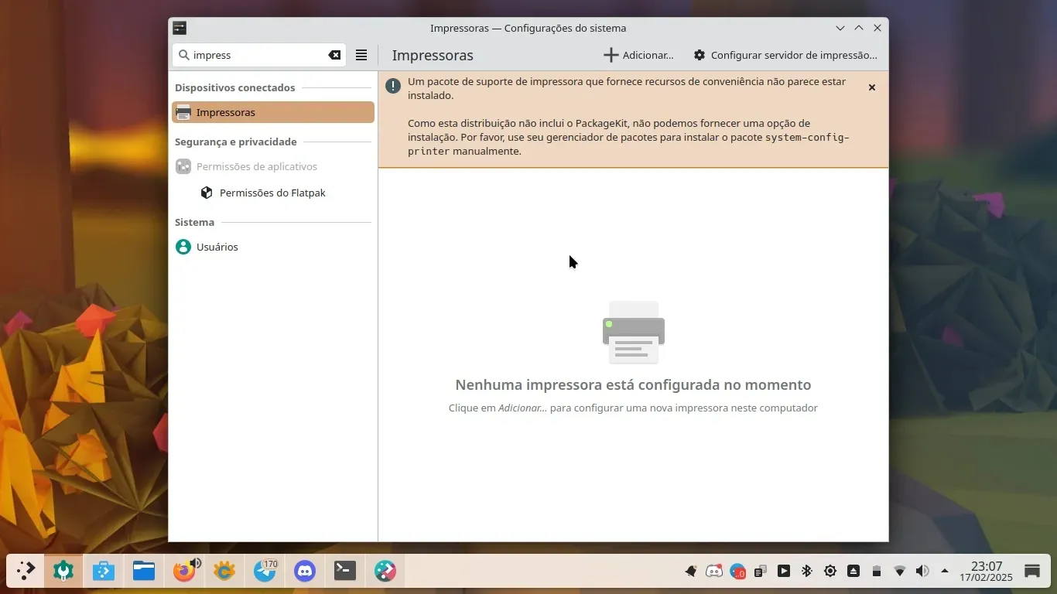Image resolution: width=1057 pixels, height=594 pixels.
Task: Open the clock showing 23:07
Action: 986,572
